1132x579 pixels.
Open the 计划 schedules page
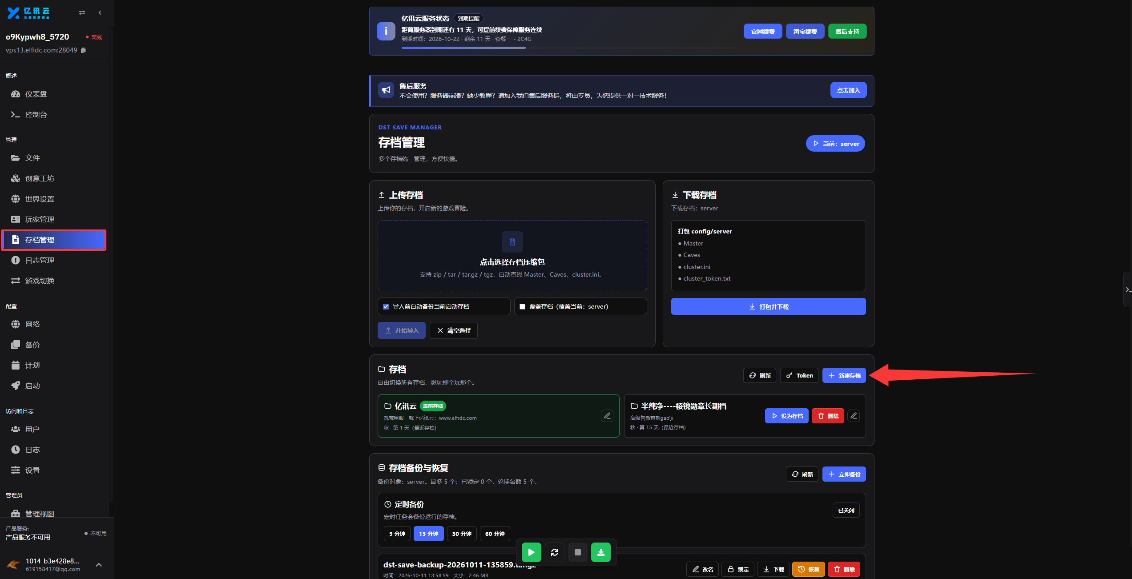coord(53,365)
